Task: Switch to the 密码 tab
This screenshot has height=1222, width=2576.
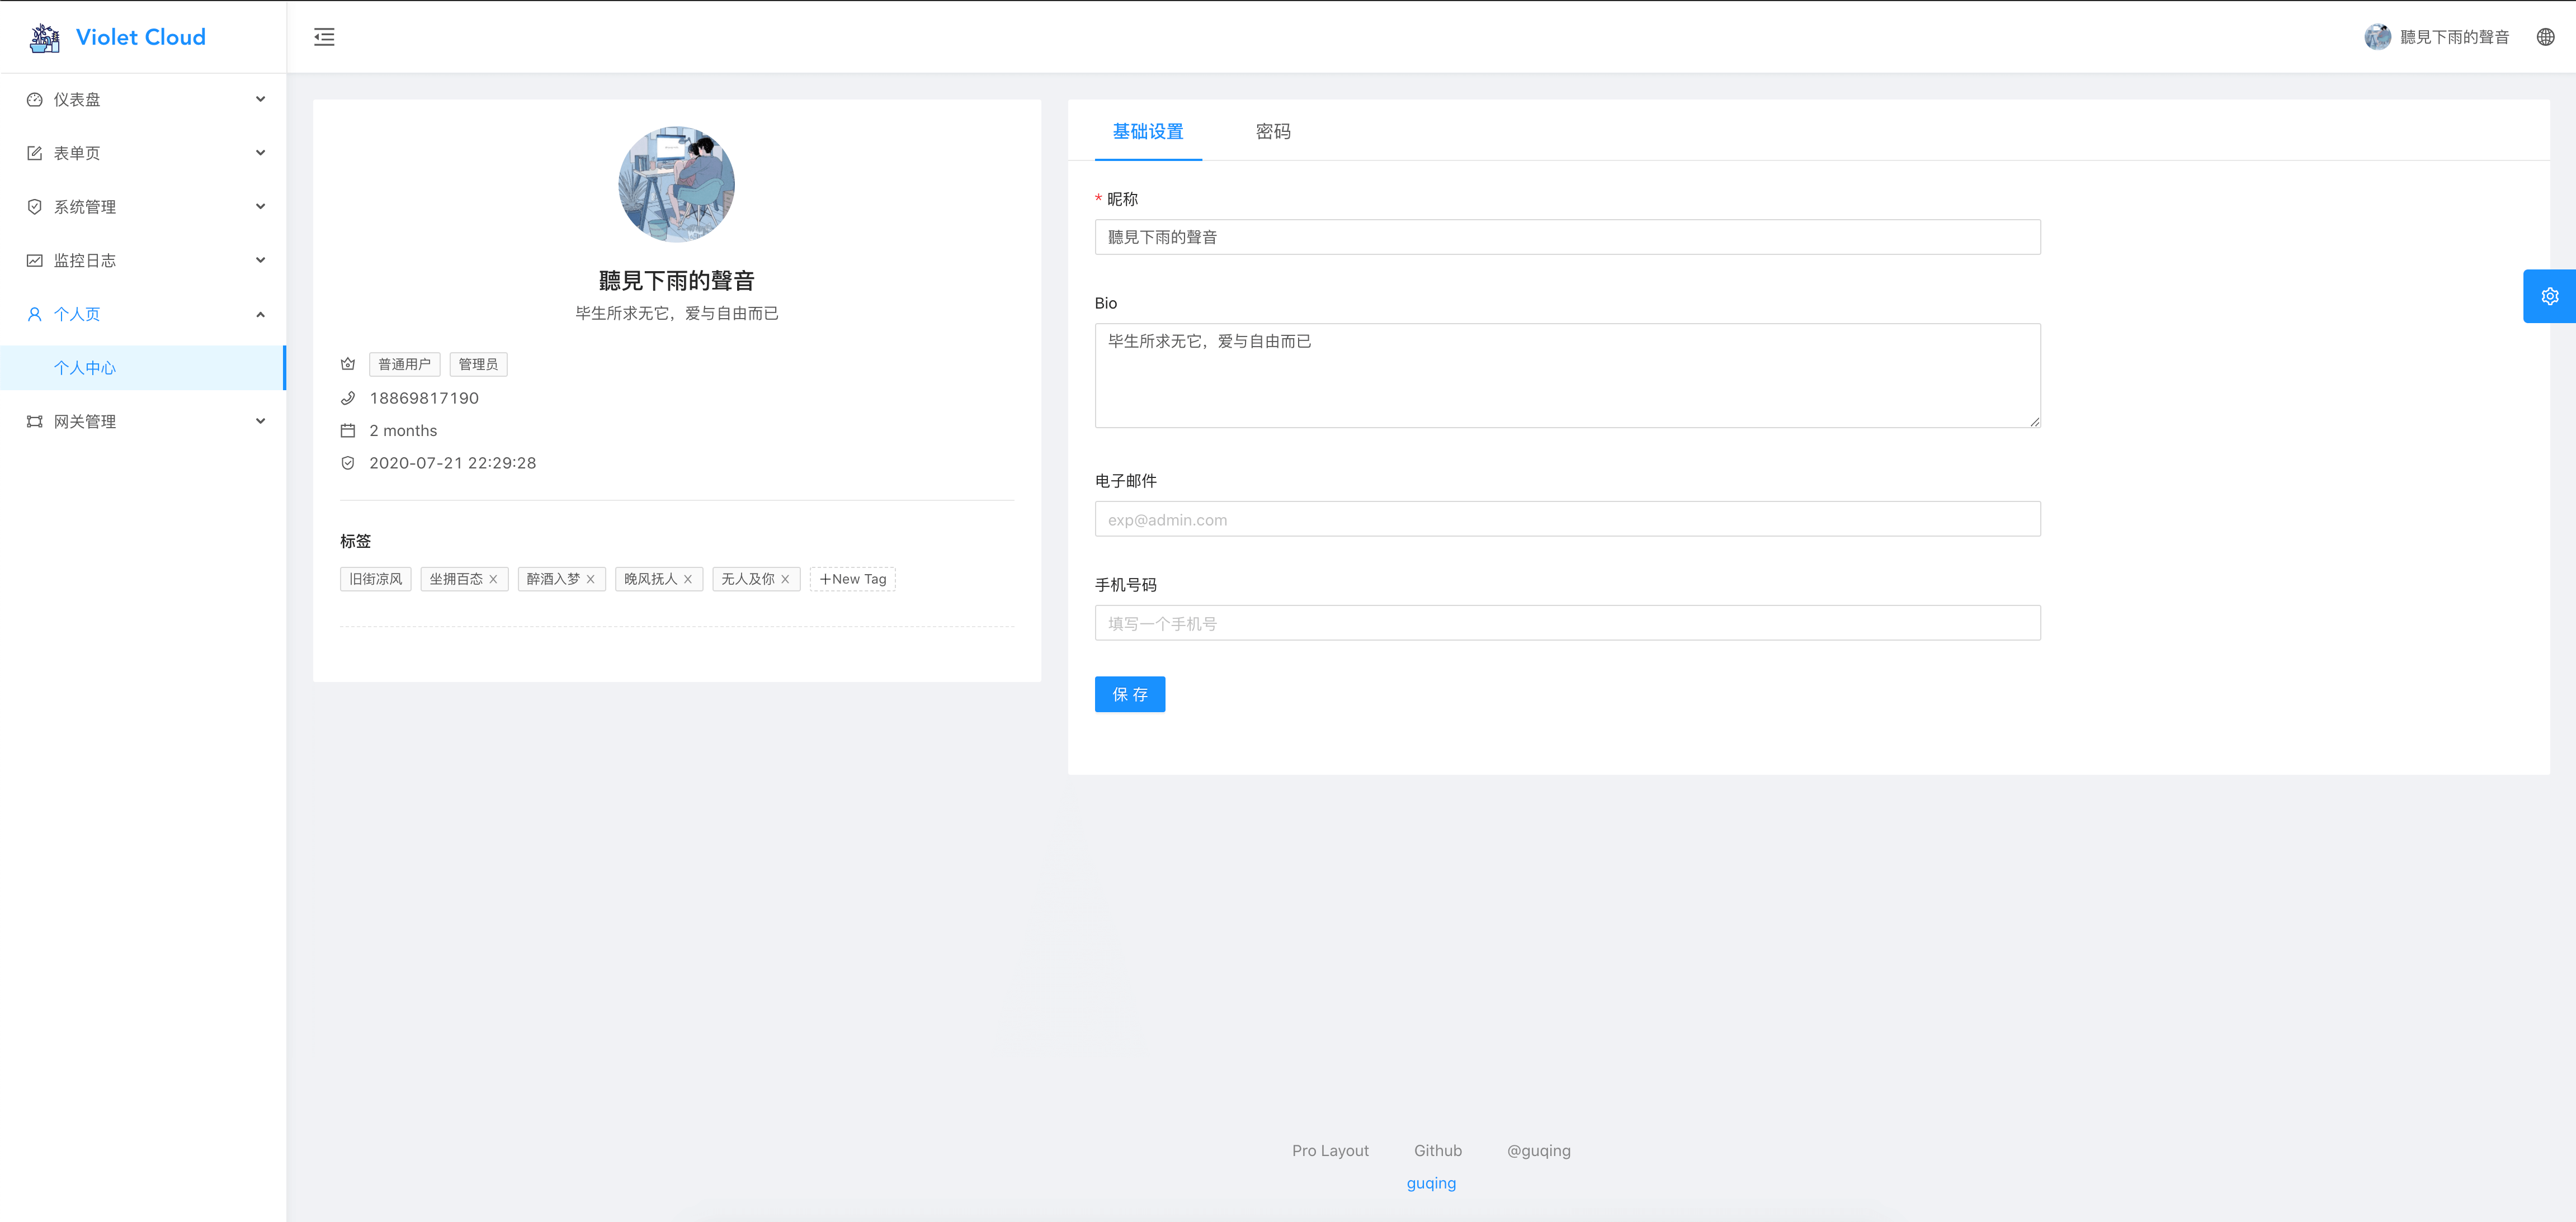Action: (1272, 132)
